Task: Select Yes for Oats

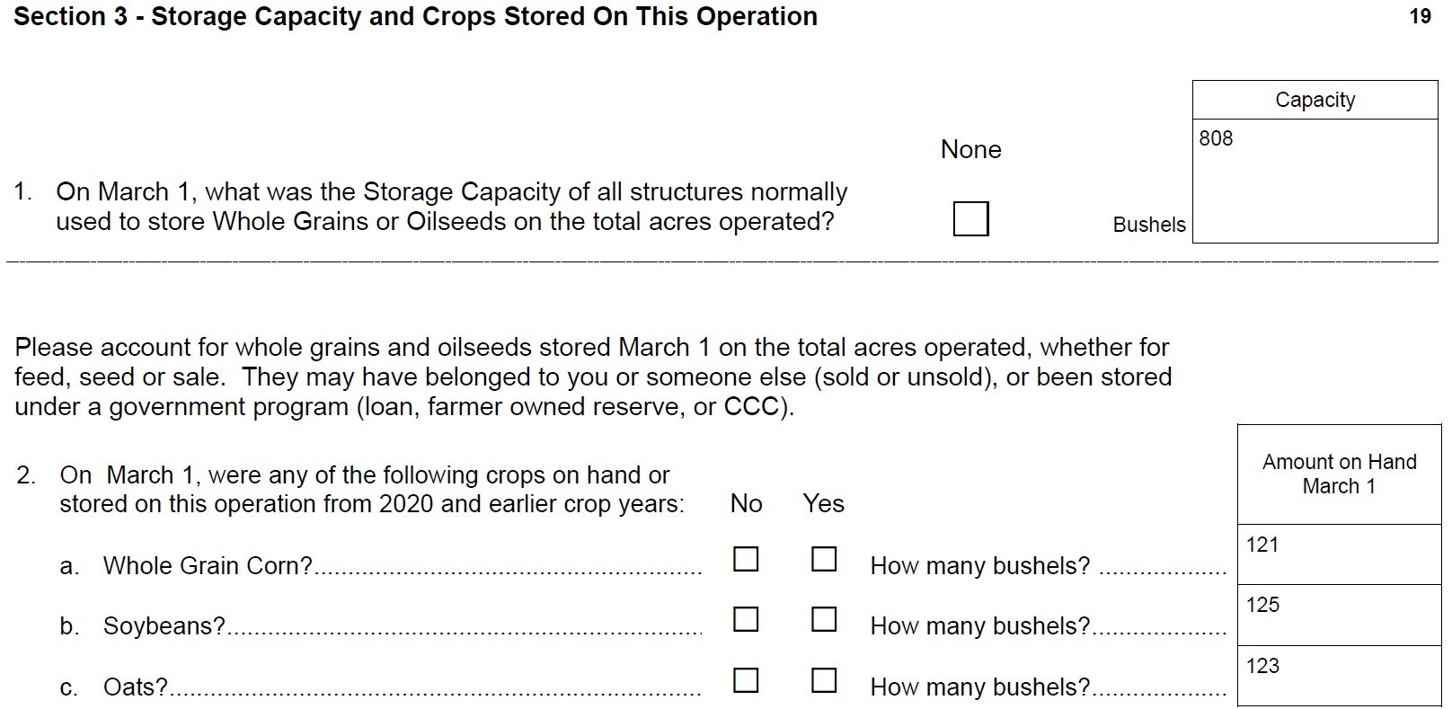Action: [x=824, y=680]
